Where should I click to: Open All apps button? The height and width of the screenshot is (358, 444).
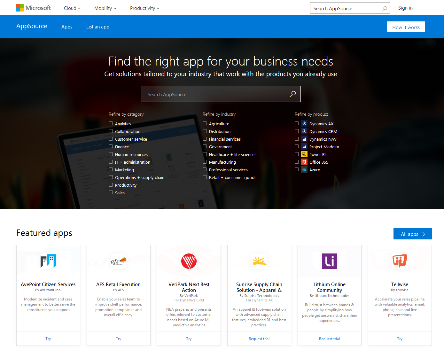point(413,234)
